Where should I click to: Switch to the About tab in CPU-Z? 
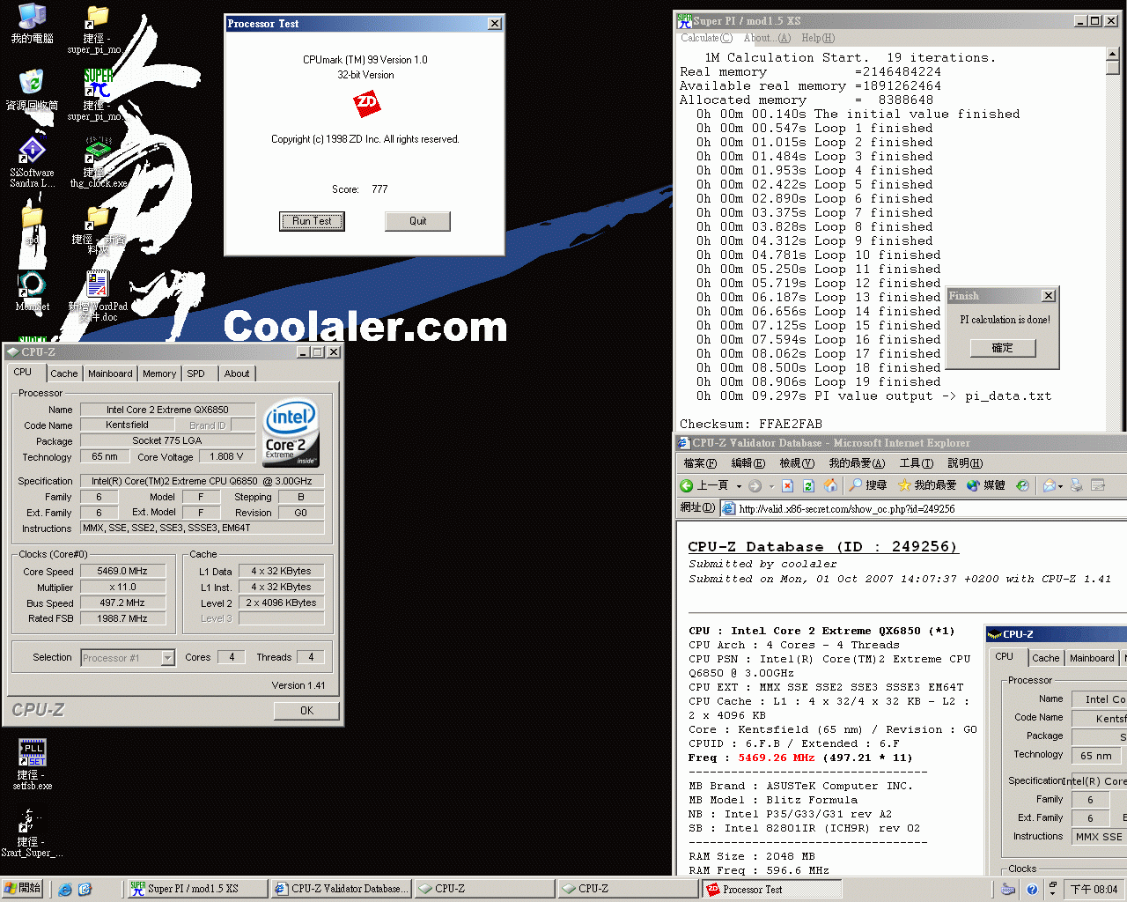point(237,373)
